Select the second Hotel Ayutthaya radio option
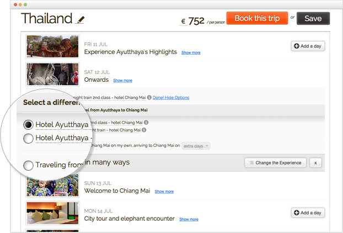Screen dimensions: 343x233 (x=28, y=138)
